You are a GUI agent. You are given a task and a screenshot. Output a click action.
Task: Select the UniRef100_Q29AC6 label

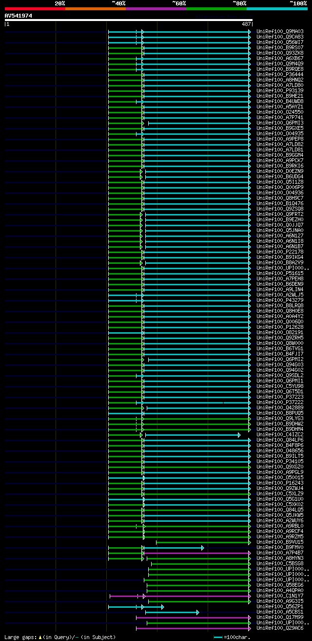pyautogui.click(x=280, y=628)
